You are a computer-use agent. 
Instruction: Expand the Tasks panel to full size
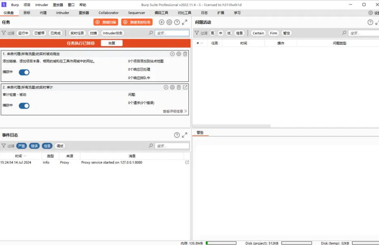click(185, 22)
